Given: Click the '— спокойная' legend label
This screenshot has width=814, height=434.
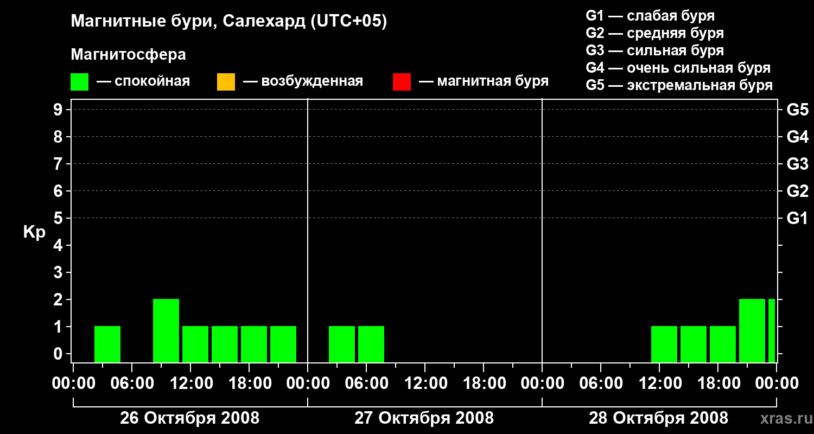Looking at the screenshot, I should tap(143, 81).
